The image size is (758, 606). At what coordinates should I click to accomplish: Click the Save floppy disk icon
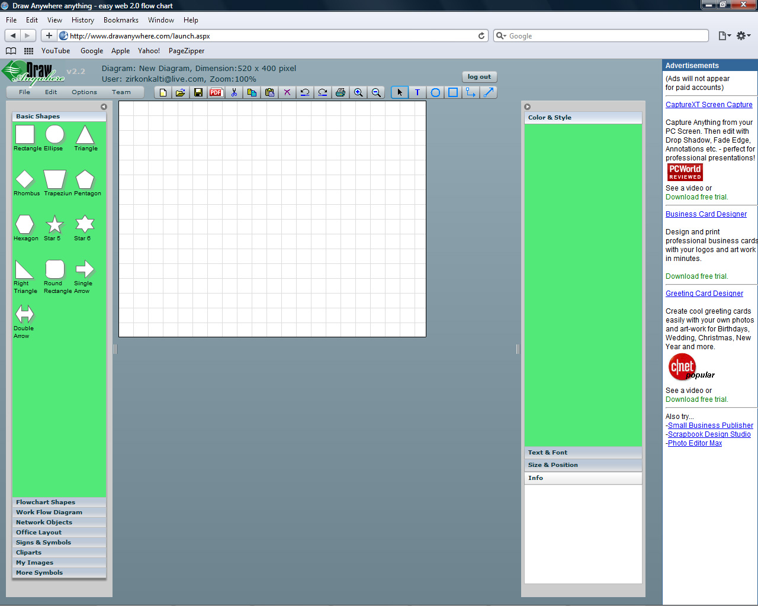pos(198,92)
